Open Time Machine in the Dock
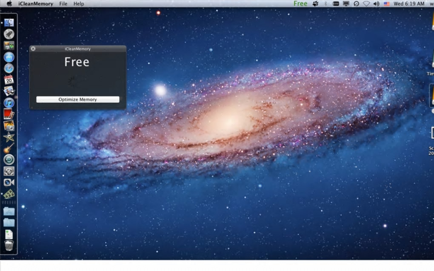 pyautogui.click(x=9, y=159)
